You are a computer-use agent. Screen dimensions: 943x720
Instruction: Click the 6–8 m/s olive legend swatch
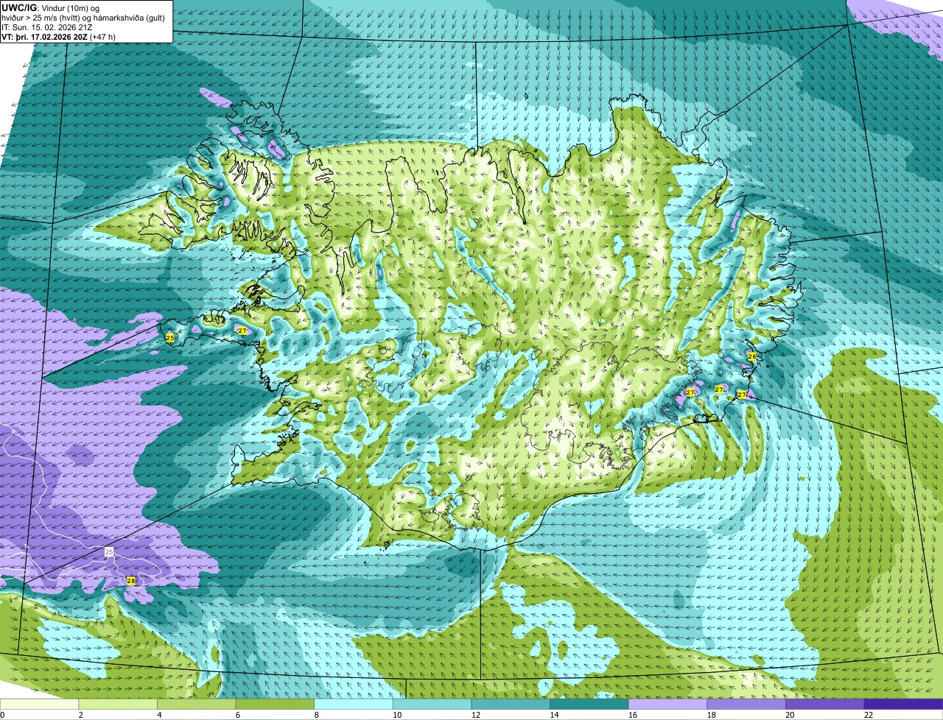[x=275, y=704]
